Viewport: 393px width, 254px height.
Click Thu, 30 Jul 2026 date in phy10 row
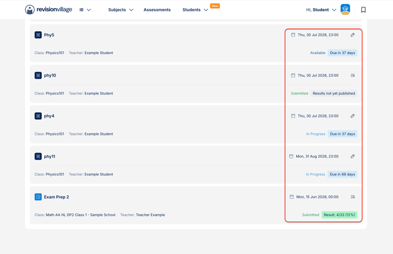[x=318, y=76]
